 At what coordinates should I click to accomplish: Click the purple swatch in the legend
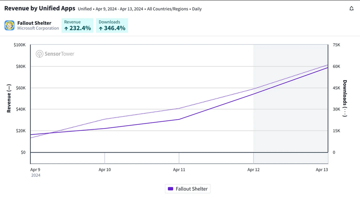[x=171, y=189]
